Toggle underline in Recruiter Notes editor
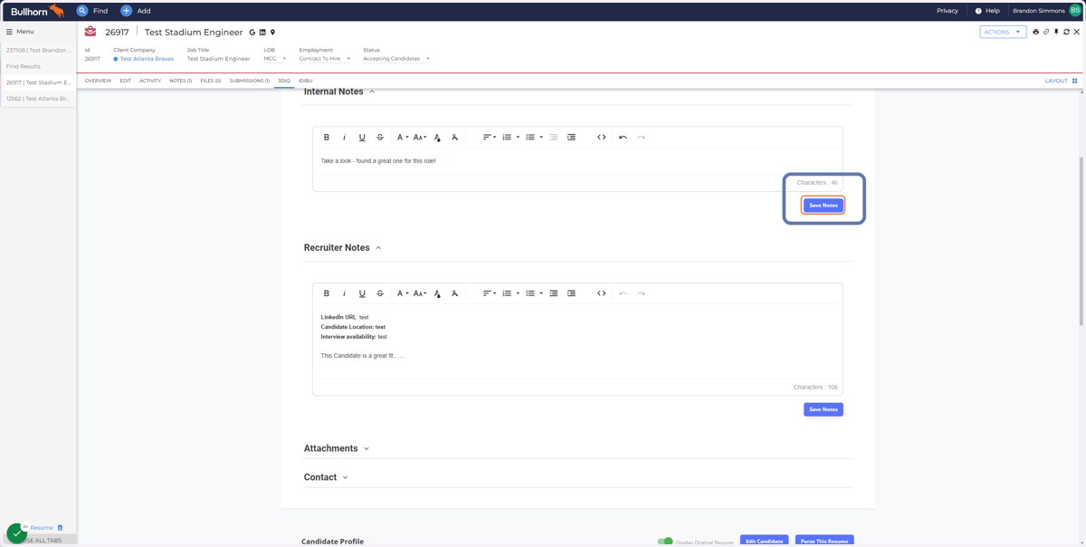1086x547 pixels. click(362, 293)
